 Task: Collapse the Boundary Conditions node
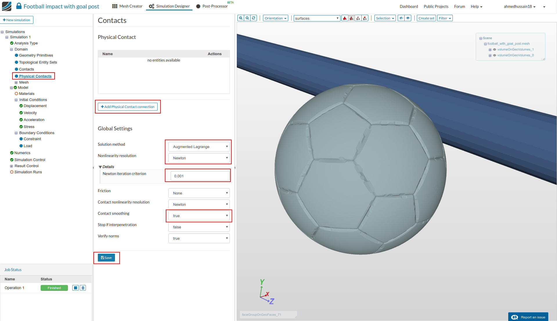[16, 133]
